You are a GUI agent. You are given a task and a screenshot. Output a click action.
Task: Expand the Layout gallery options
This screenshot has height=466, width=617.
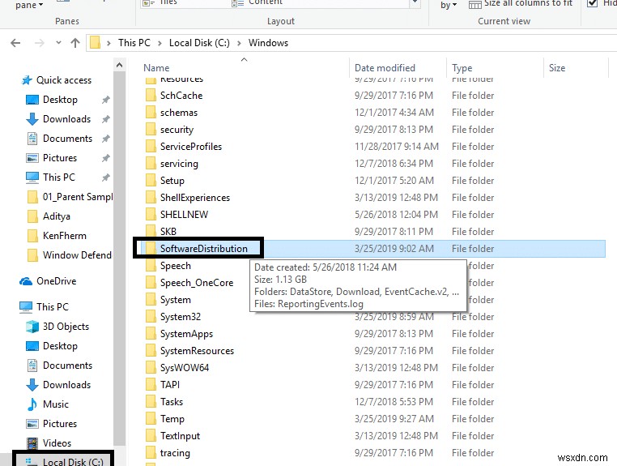(x=415, y=3)
